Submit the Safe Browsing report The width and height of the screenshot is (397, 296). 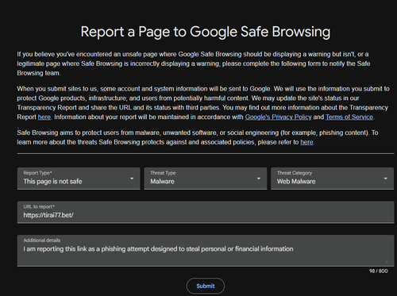tap(206, 286)
